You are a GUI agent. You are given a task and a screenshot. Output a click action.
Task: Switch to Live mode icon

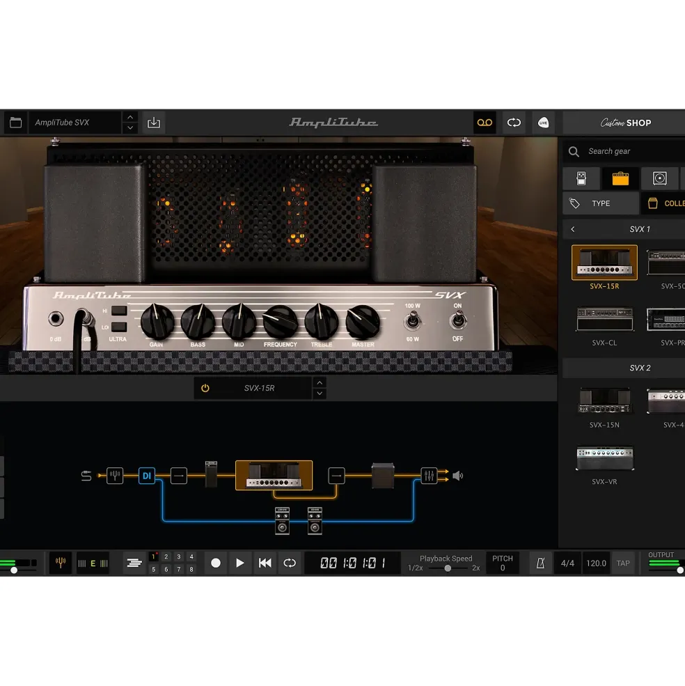coord(543,123)
